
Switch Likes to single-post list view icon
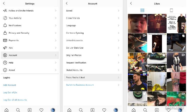pos(171,10)
